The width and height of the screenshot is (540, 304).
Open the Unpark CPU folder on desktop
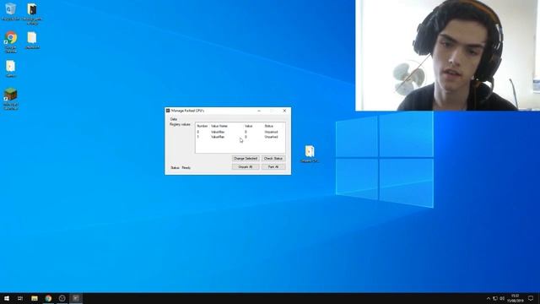click(x=310, y=154)
